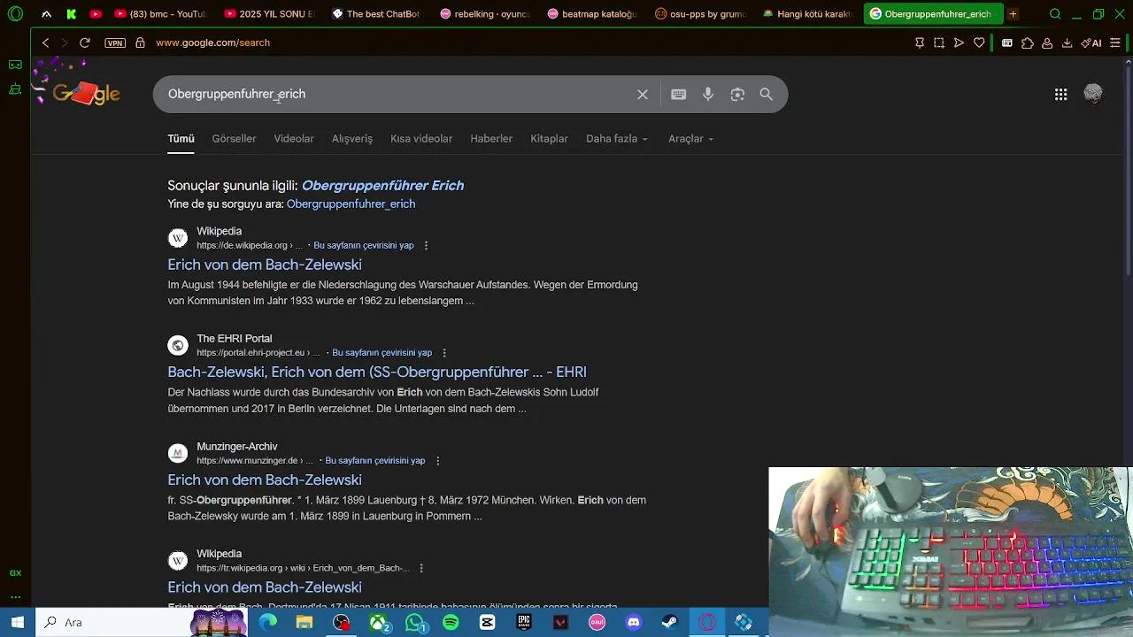Switch to the 'Hangi kötü karakter' tab

[x=806, y=14]
